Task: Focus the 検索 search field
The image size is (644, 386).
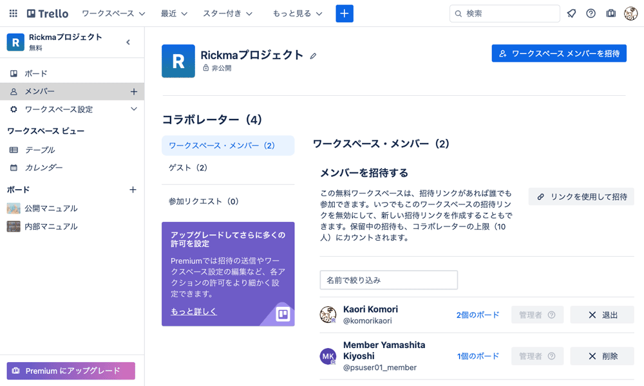Action: [505, 14]
